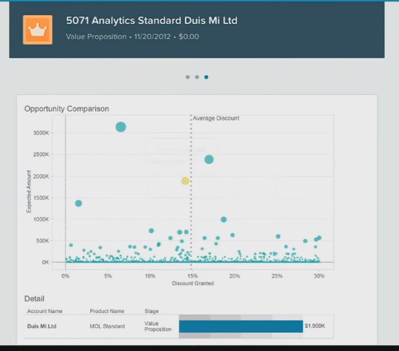This screenshot has width=399, height=351.
Task: Click the 15% x-axis tick label
Action: click(x=192, y=276)
